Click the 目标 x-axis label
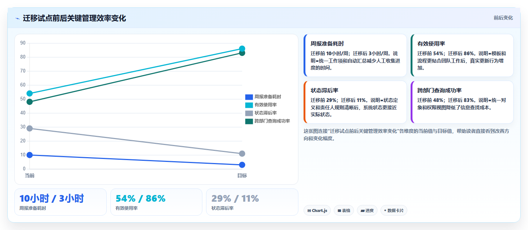This screenshot has height=230, width=528. tap(242, 176)
